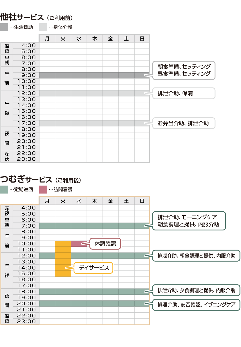Open the 排泄介助、夕食調理と提供、内服介助 callout
This screenshot has width=241, height=347.
[x=196, y=290]
